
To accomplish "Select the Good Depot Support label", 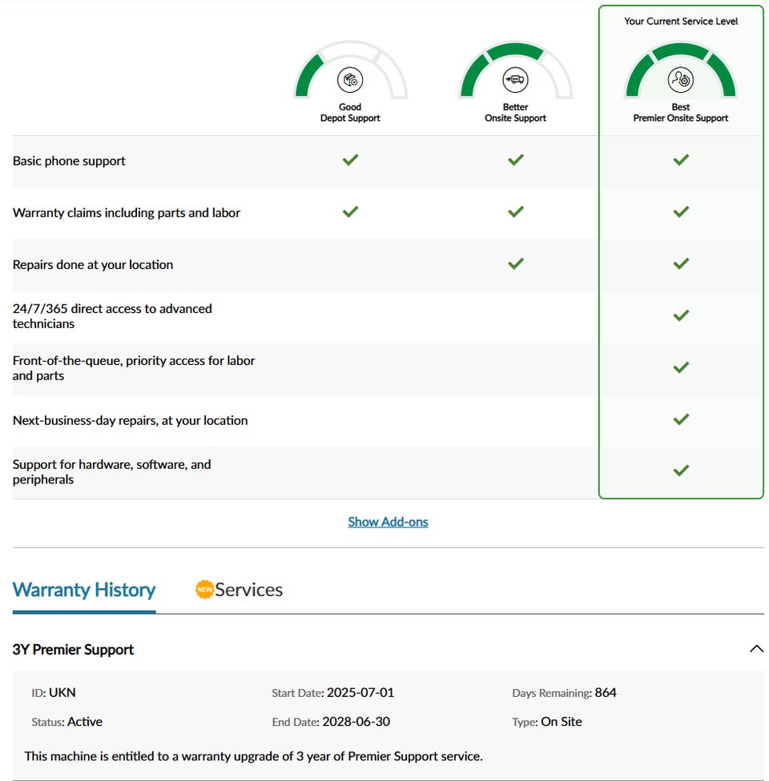I will click(x=350, y=112).
